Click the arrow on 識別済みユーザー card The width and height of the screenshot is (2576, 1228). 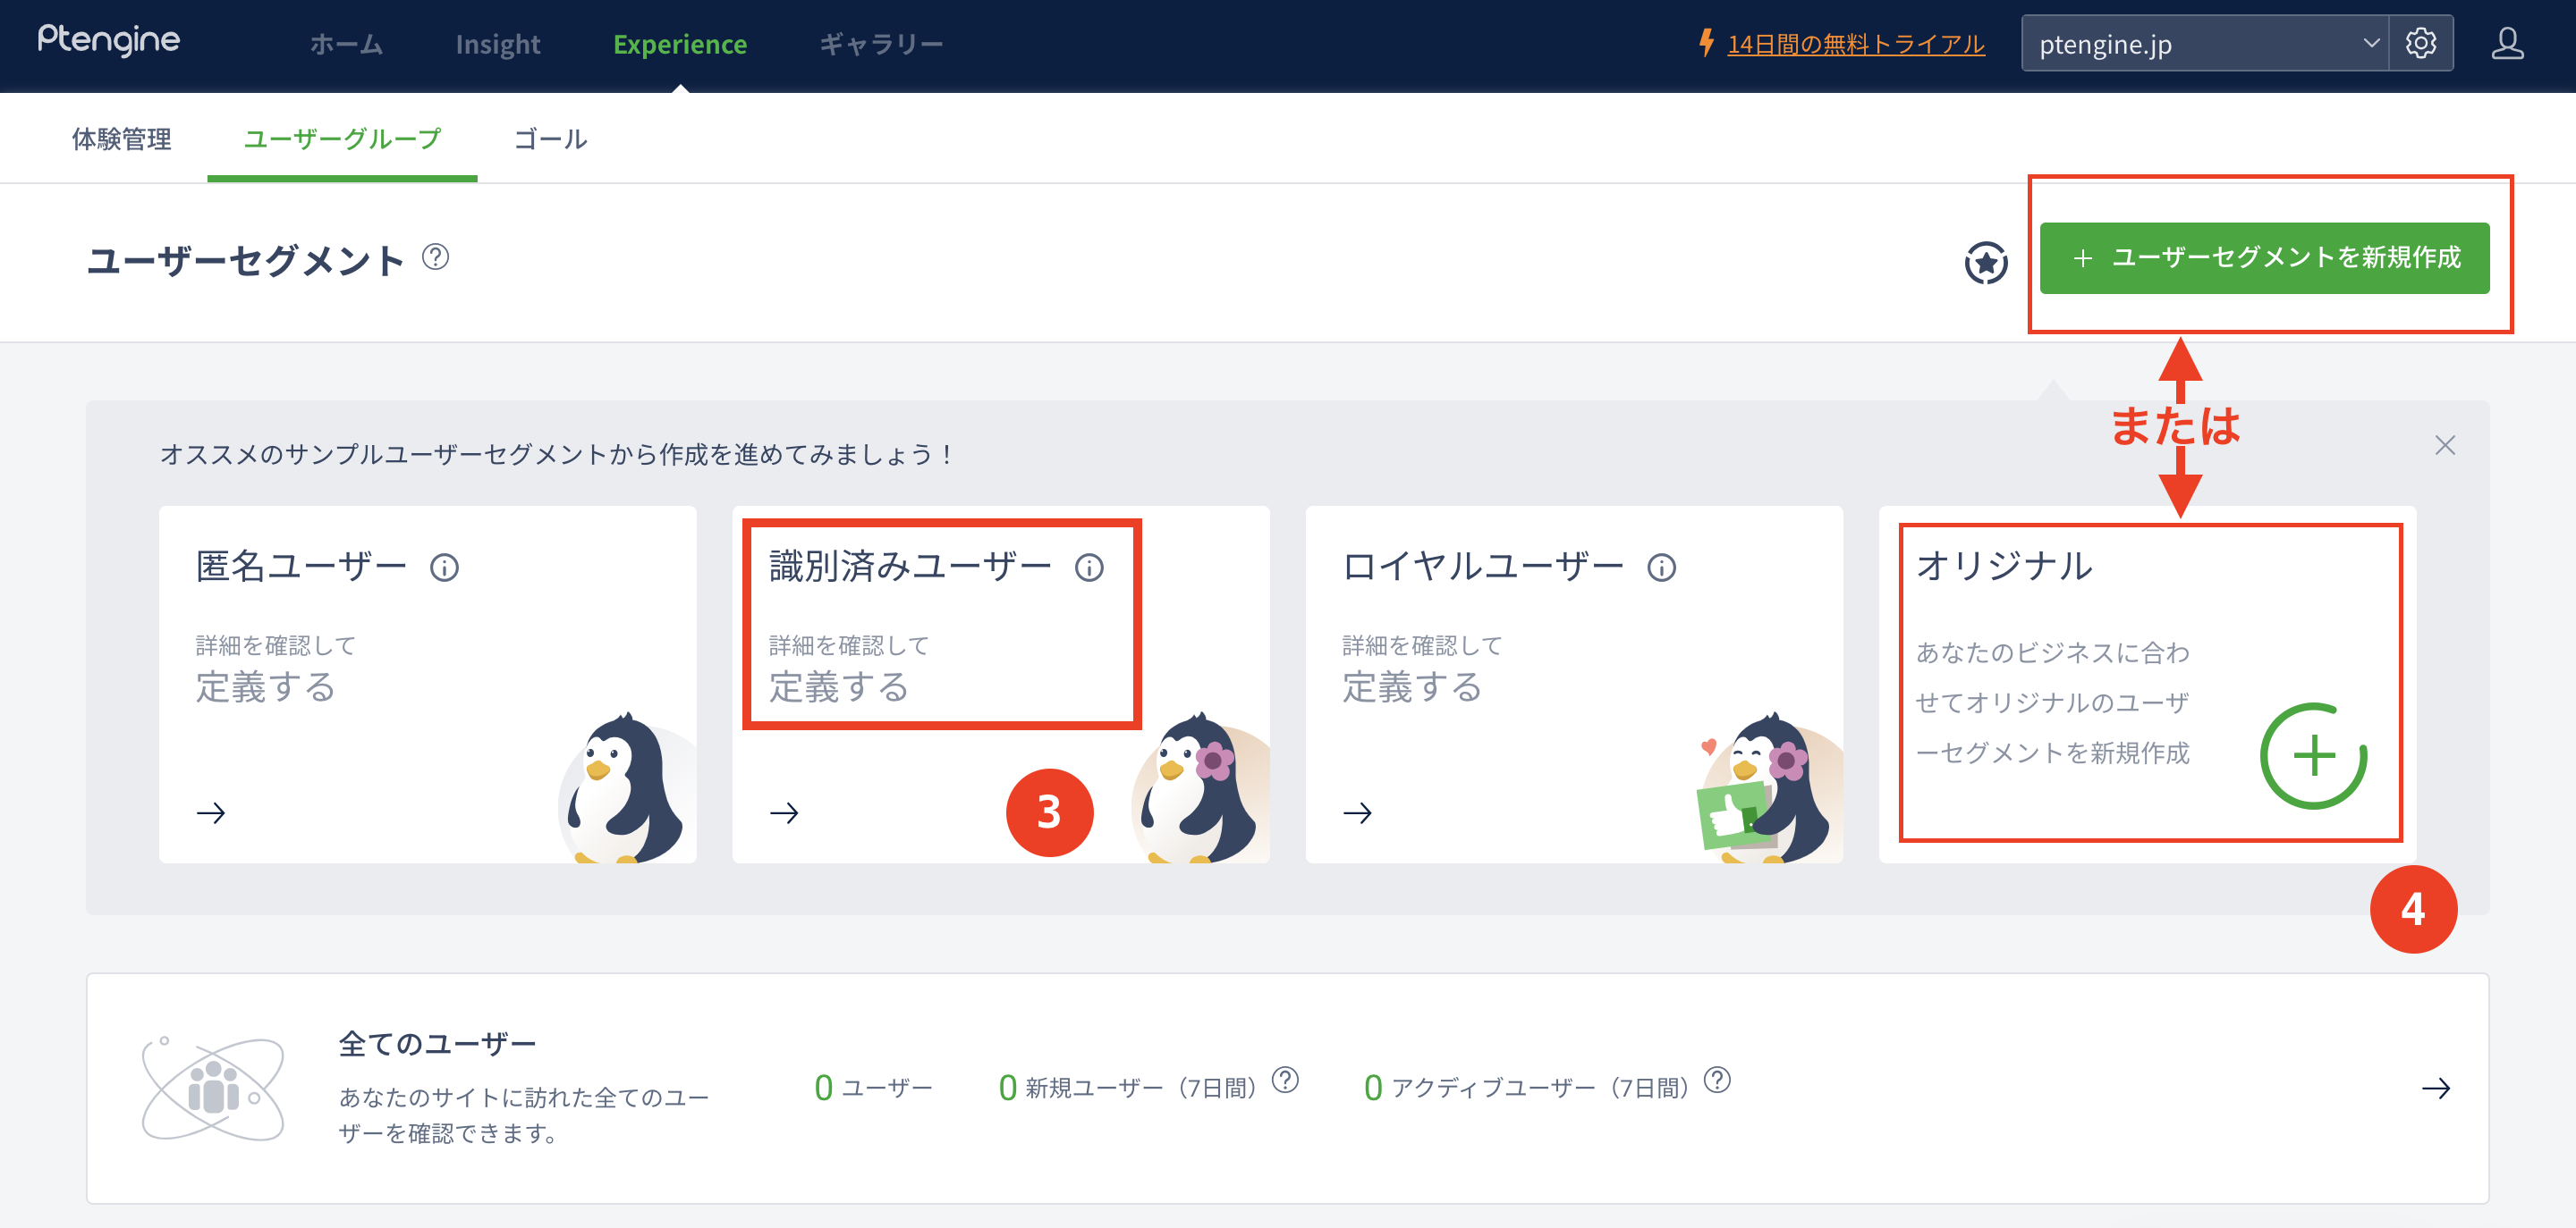tap(784, 813)
